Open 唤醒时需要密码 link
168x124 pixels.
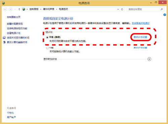(x=15, y=24)
